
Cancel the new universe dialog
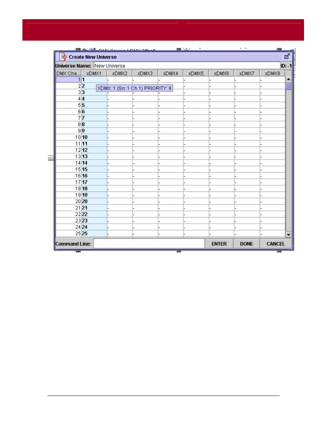(276, 244)
